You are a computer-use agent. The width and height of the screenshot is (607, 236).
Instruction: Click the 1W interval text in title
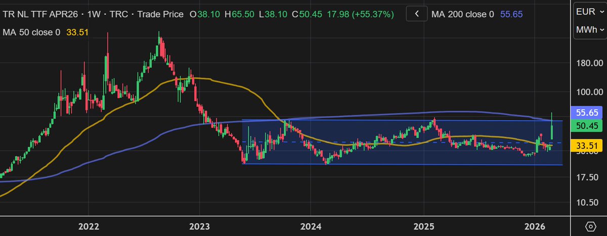(94, 15)
